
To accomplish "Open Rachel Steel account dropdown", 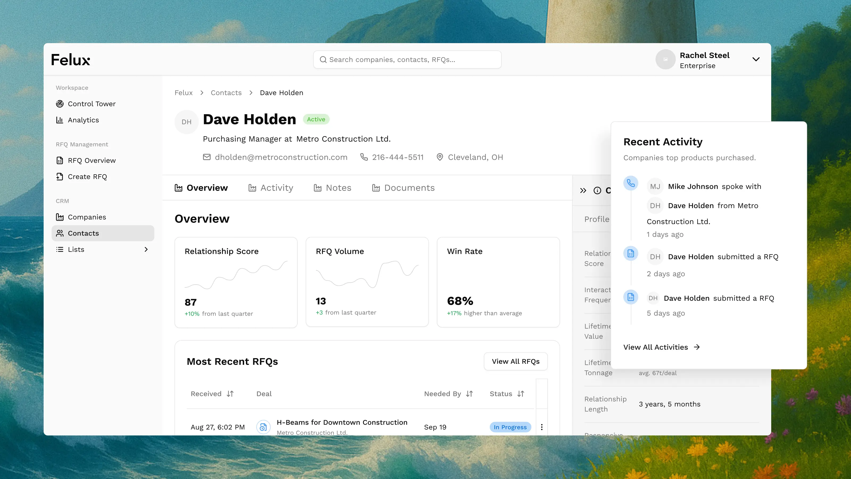I will coord(756,60).
